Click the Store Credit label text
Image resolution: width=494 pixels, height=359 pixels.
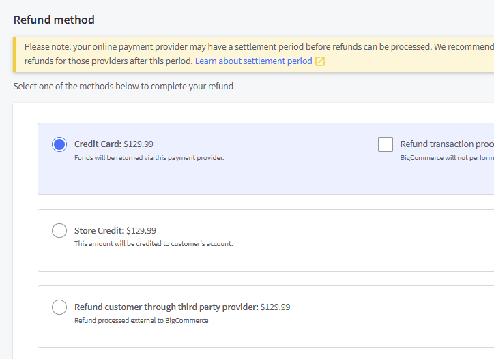click(99, 231)
